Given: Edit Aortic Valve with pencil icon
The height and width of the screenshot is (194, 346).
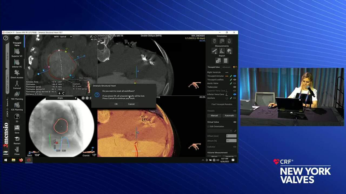Looking at the screenshot, I should tap(231, 83).
